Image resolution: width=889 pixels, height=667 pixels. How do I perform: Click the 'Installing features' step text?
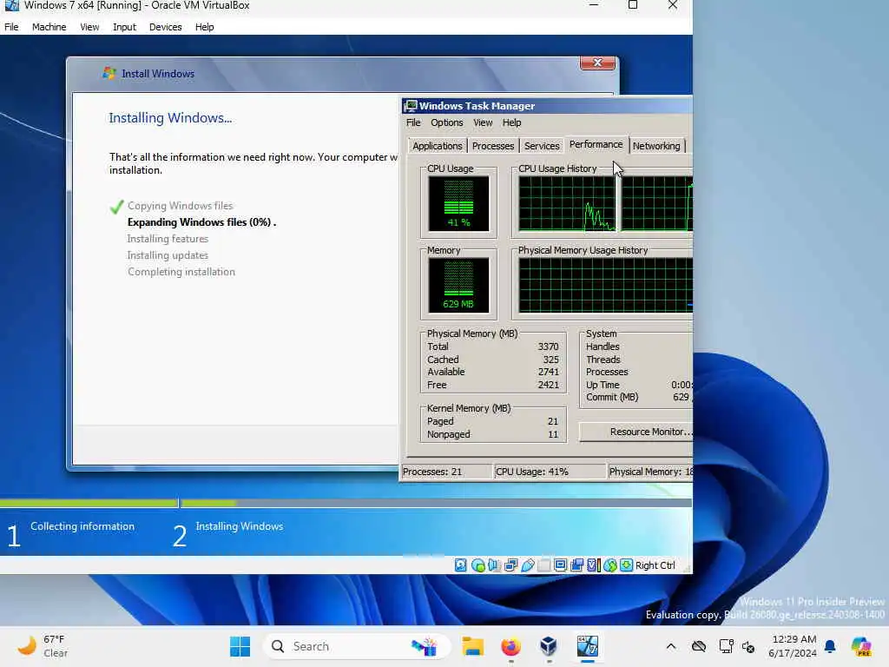pyautogui.click(x=168, y=239)
